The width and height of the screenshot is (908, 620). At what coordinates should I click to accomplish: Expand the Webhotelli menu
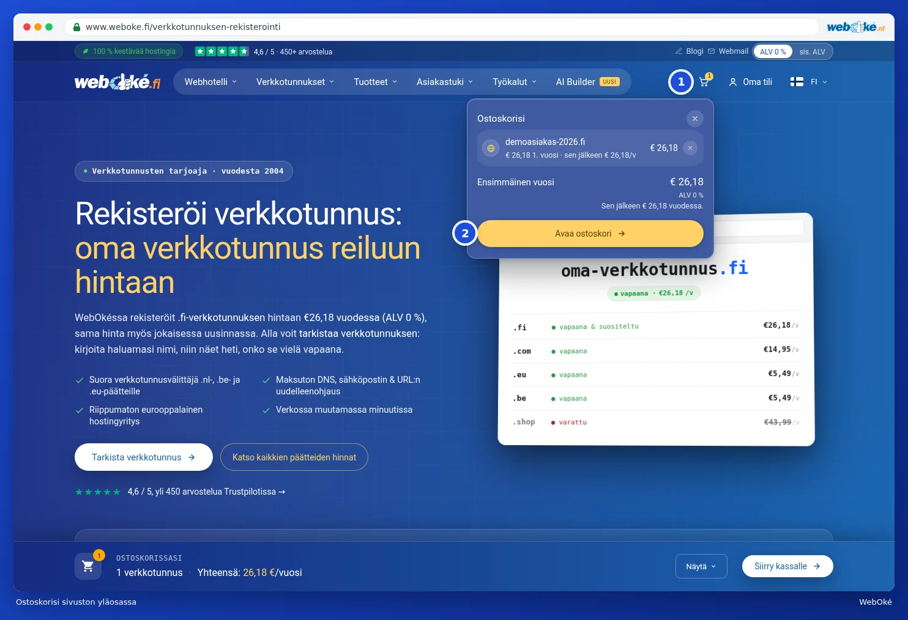coord(210,82)
